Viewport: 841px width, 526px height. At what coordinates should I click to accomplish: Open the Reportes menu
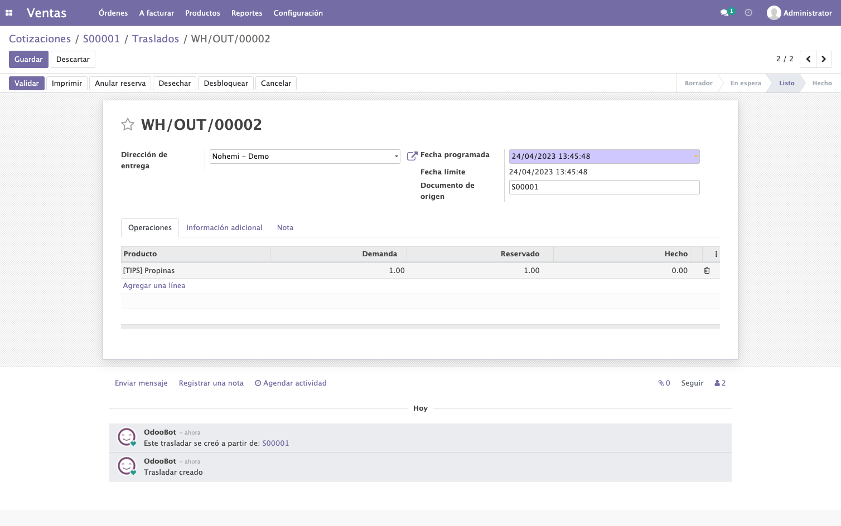point(247,13)
